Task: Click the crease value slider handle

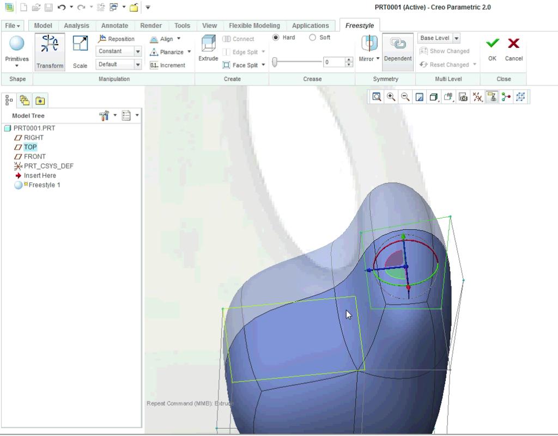Action: point(275,62)
